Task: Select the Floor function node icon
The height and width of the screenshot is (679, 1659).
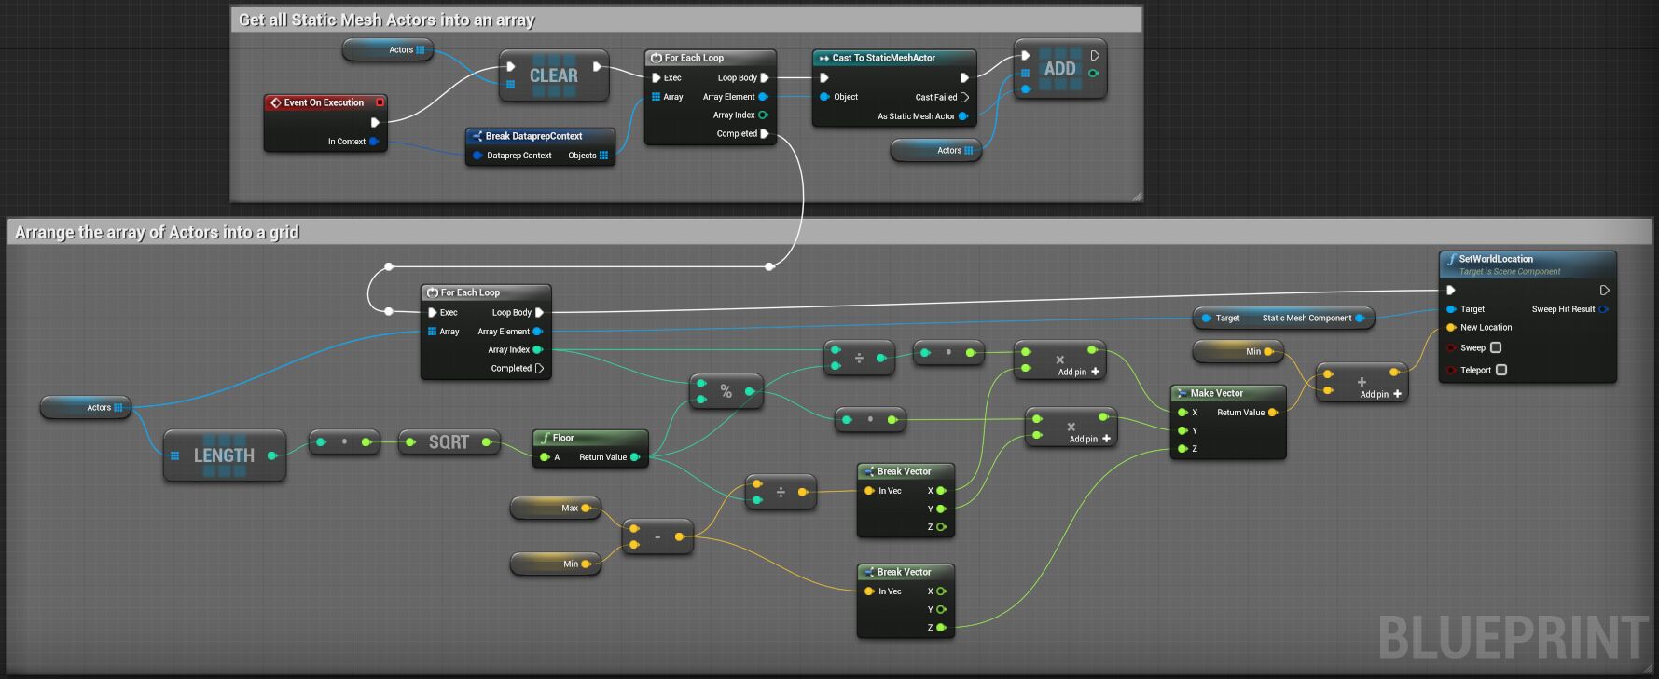Action: click(x=545, y=438)
